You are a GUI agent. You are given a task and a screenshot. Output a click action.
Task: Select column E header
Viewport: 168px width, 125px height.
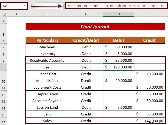tap(149, 14)
